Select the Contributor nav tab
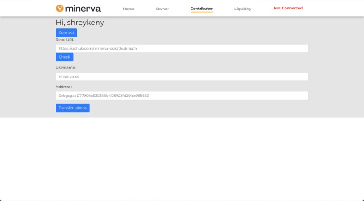The height and width of the screenshot is (201, 364). tap(201, 9)
